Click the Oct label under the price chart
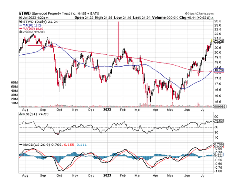This screenshot has height=193, width=240. pos(59,110)
